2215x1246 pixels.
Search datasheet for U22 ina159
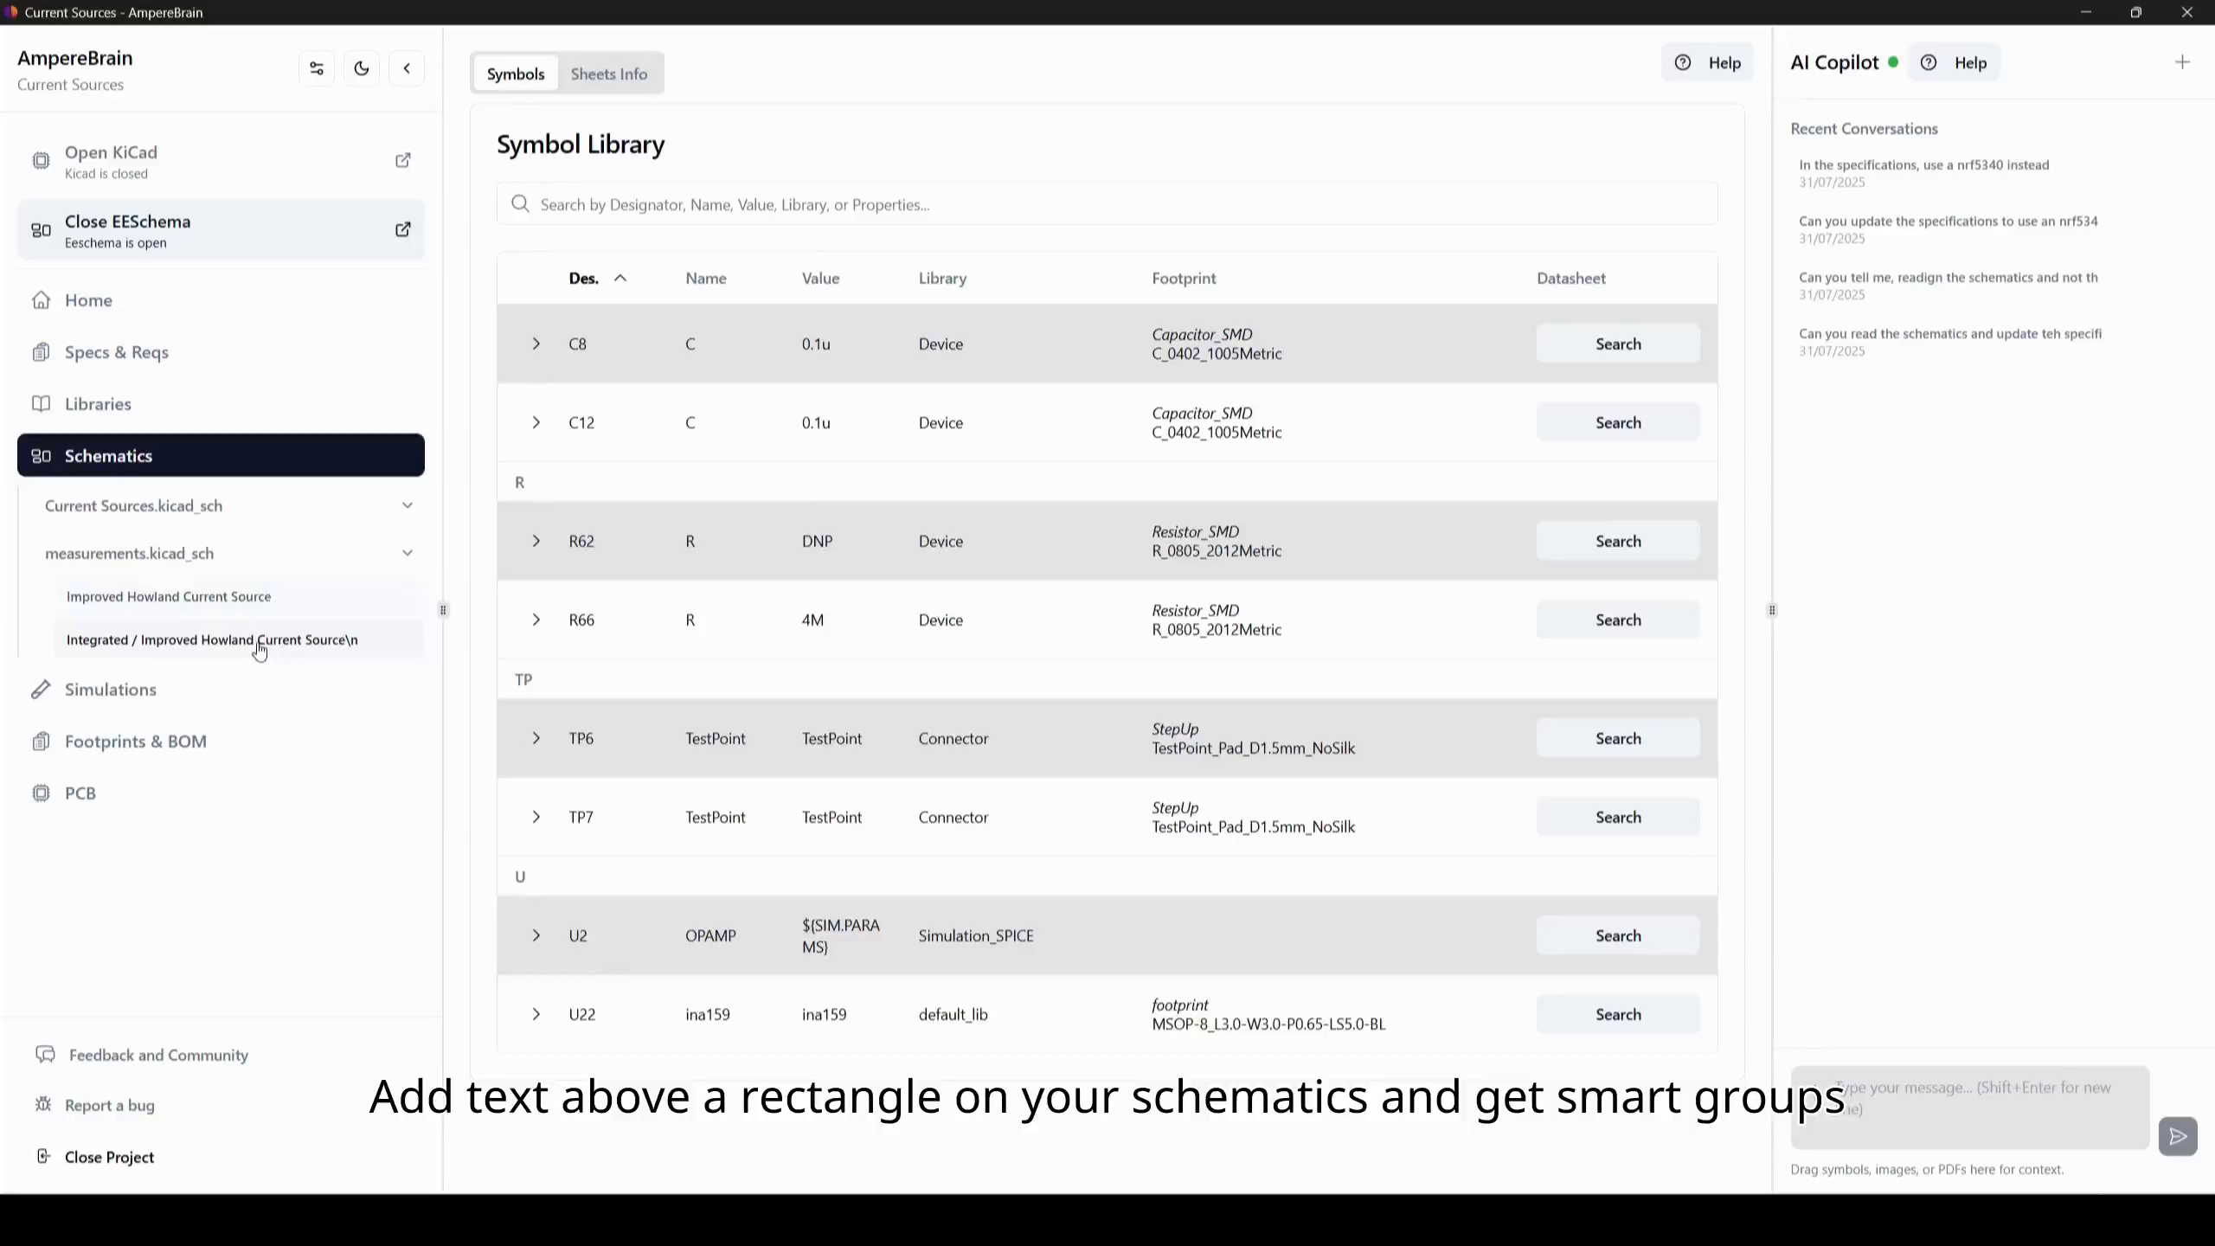(1618, 1014)
